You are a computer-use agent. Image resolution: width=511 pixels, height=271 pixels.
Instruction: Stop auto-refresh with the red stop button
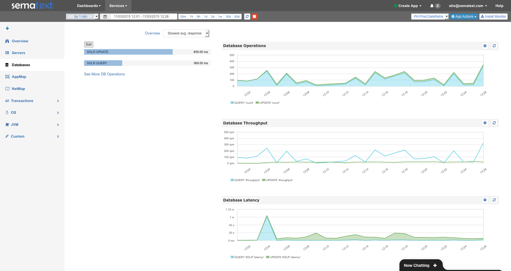pos(255,17)
